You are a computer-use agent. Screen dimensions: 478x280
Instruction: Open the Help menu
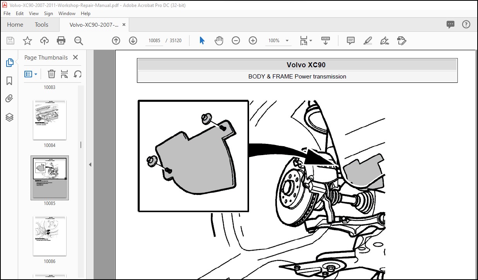coord(85,13)
